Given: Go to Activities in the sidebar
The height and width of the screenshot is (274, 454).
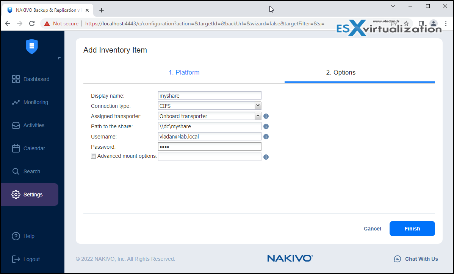Looking at the screenshot, I should (x=28, y=125).
